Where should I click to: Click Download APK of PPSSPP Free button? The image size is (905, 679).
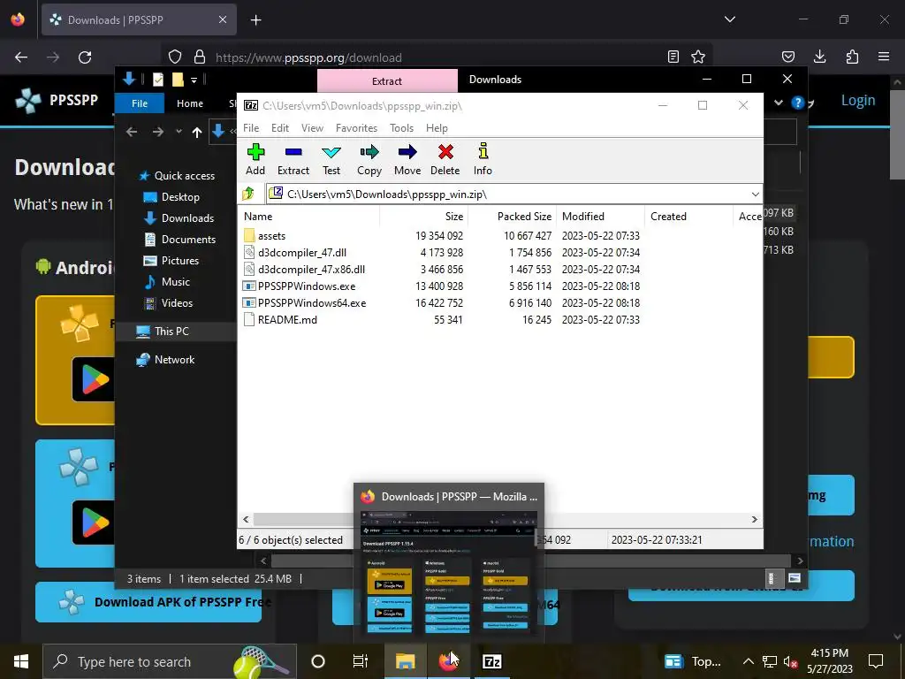(x=148, y=602)
